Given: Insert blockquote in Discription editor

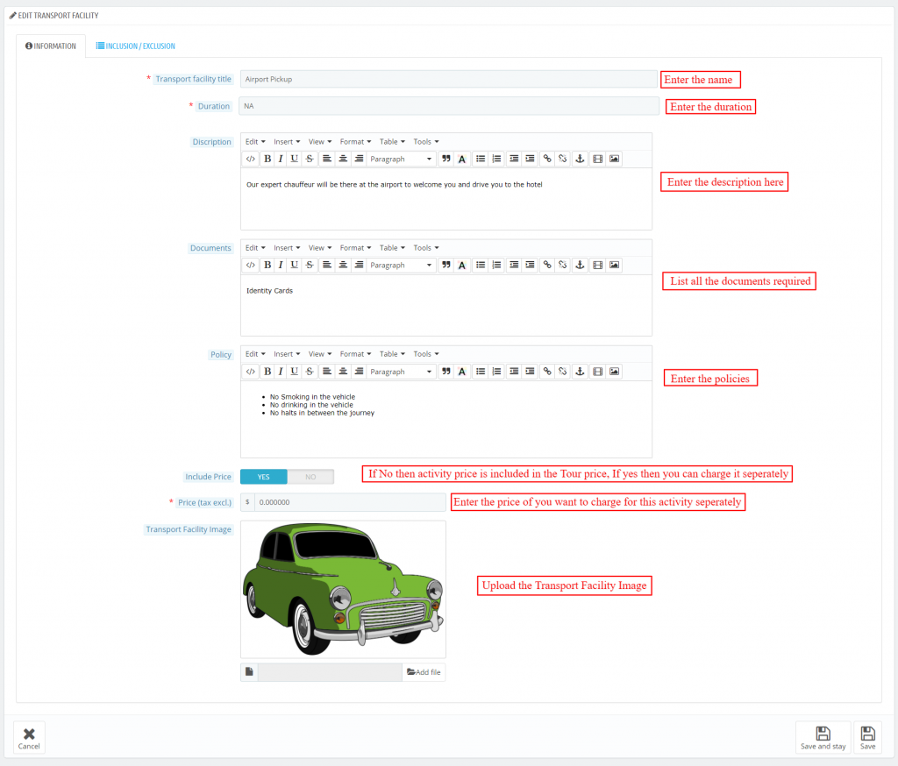Looking at the screenshot, I should tap(446, 159).
